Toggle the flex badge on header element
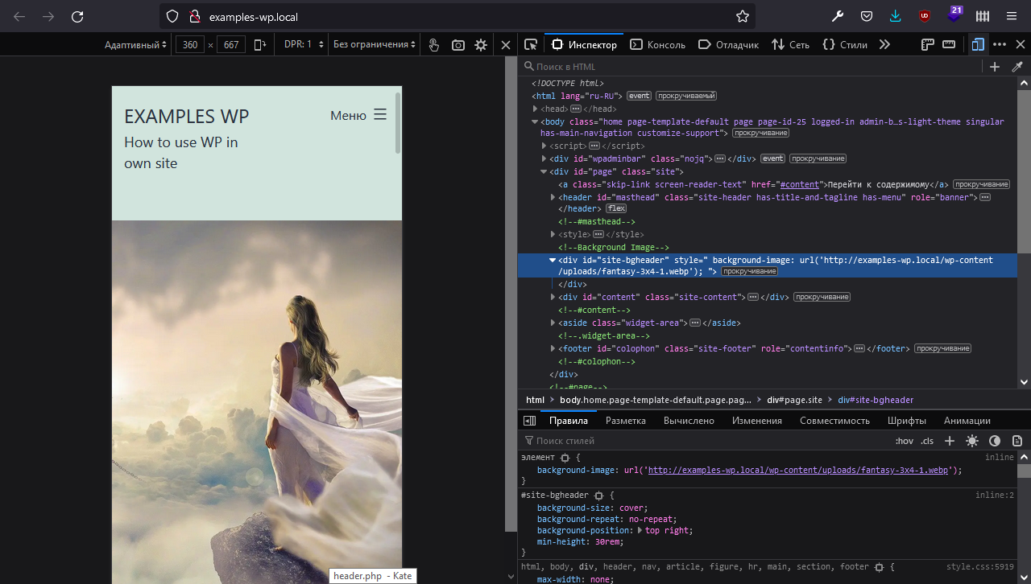The image size is (1031, 584). pos(616,208)
